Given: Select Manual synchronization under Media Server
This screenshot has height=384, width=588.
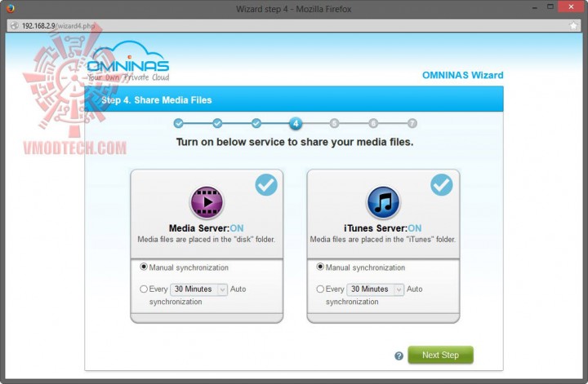Looking at the screenshot, I should point(143,267).
